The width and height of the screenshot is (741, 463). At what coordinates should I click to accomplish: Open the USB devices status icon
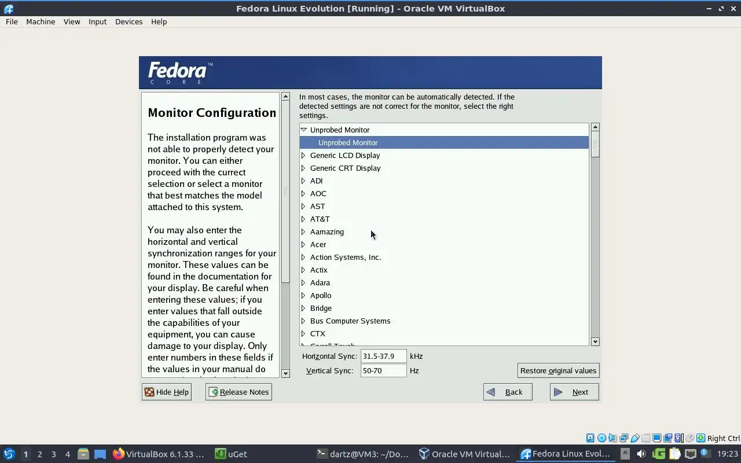635,438
